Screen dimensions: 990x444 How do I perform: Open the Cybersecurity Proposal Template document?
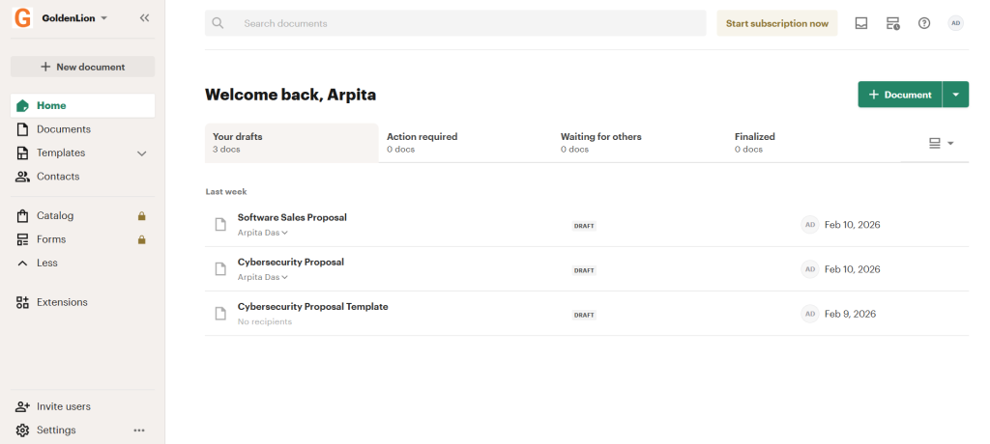click(x=313, y=307)
